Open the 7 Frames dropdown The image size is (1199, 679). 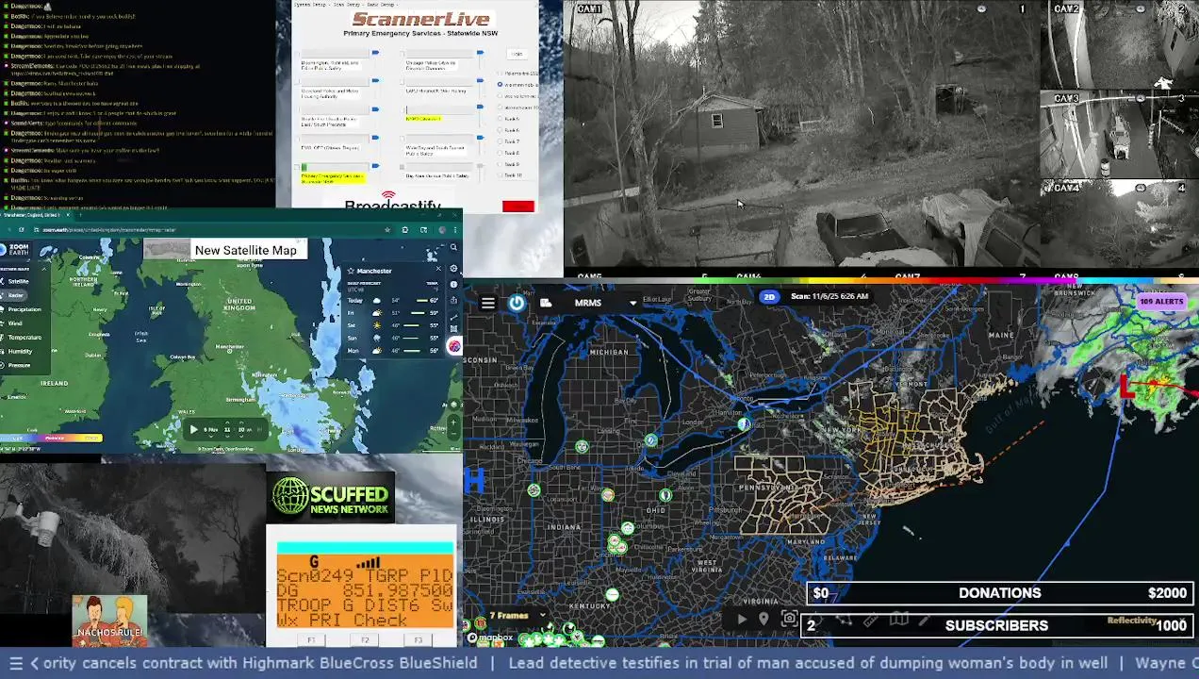[518, 615]
